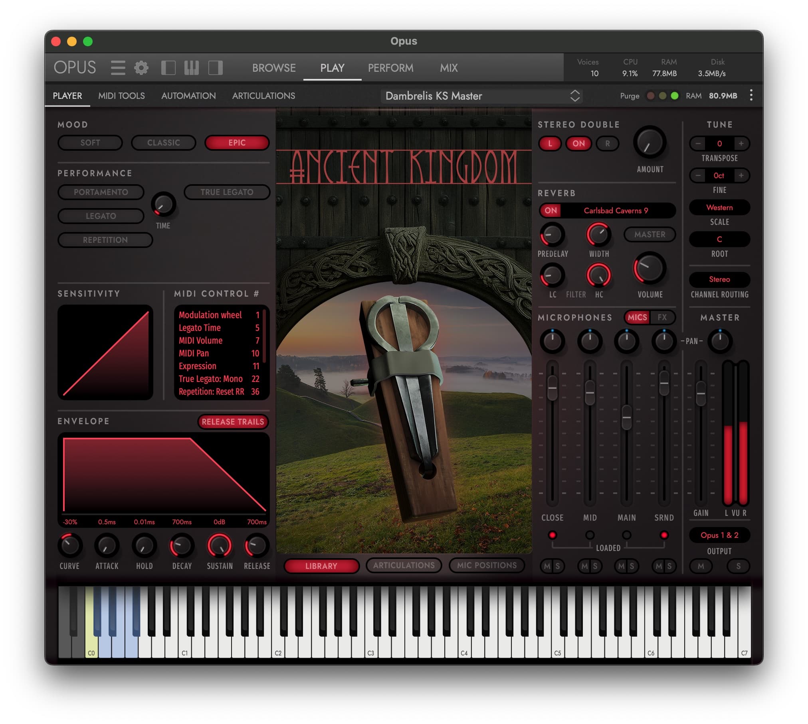Toggle Release Trails off
The image size is (808, 724).
coord(233,422)
